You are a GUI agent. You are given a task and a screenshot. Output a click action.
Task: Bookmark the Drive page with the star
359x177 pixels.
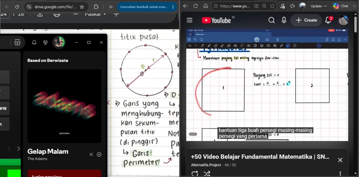coord(82,7)
